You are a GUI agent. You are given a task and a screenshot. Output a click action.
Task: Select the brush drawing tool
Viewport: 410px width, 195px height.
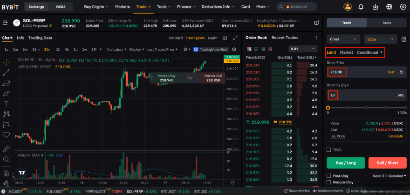tap(6, 93)
